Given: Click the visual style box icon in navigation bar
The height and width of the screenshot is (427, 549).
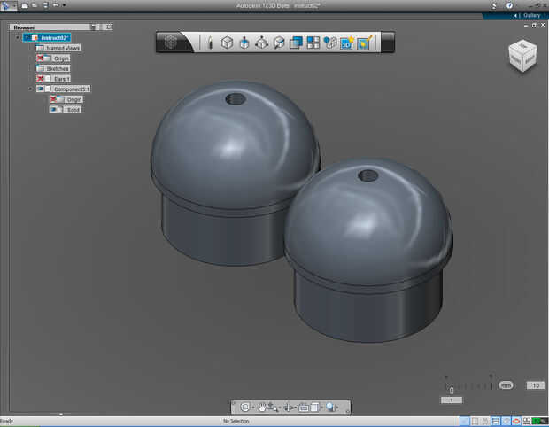Looking at the screenshot, I should click(x=314, y=407).
